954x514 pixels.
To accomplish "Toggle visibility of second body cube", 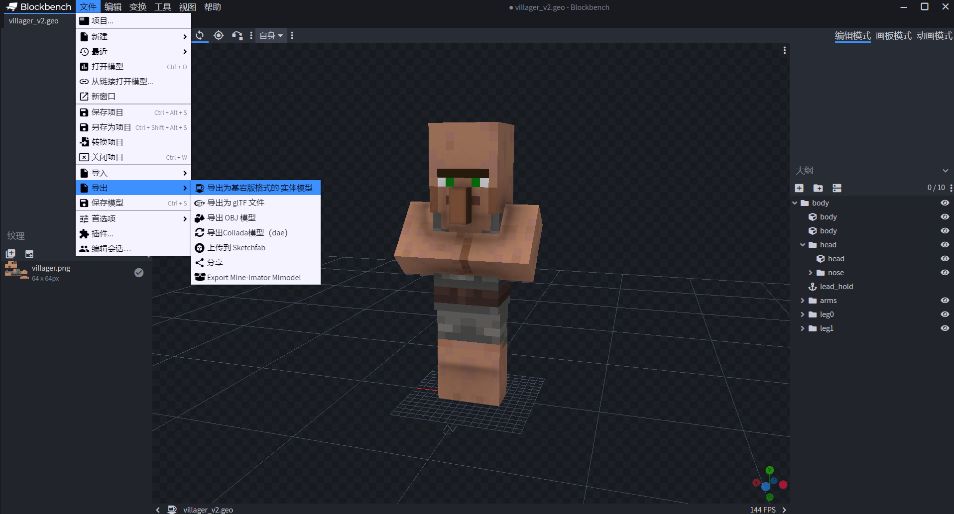I will click(x=945, y=231).
